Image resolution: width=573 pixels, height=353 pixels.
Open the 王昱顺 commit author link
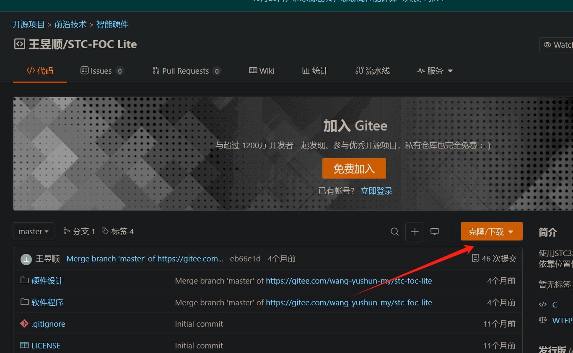coord(48,259)
